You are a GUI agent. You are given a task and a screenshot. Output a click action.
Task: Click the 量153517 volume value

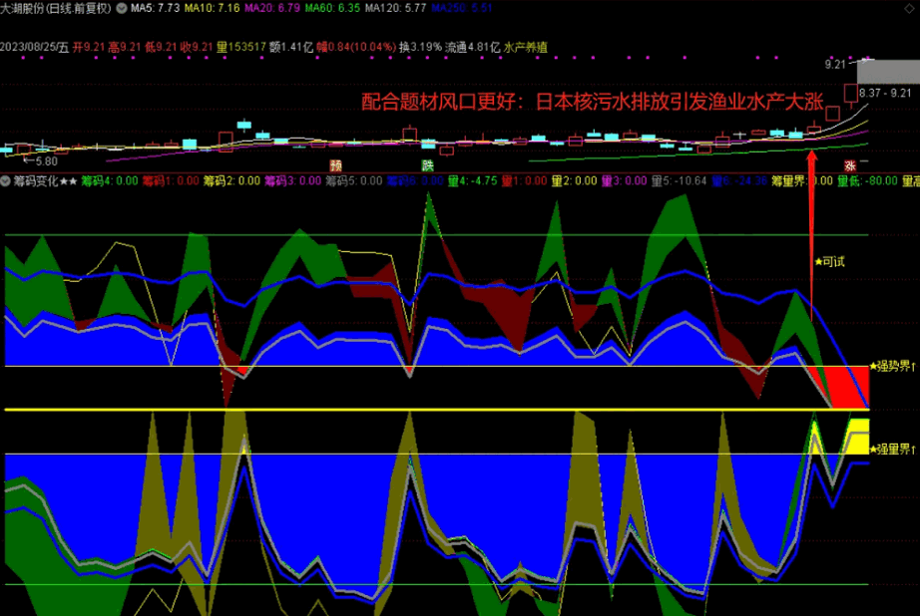click(241, 48)
